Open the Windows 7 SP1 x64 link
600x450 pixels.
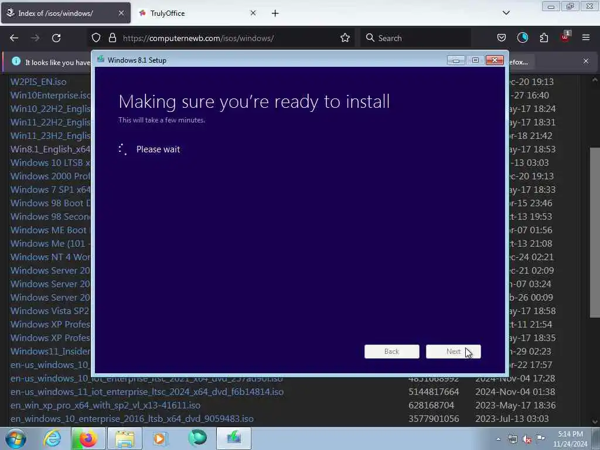pos(50,190)
